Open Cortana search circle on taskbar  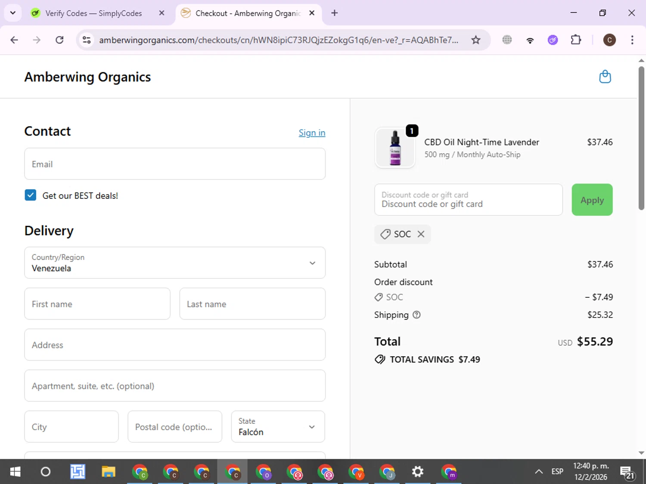[46, 472]
